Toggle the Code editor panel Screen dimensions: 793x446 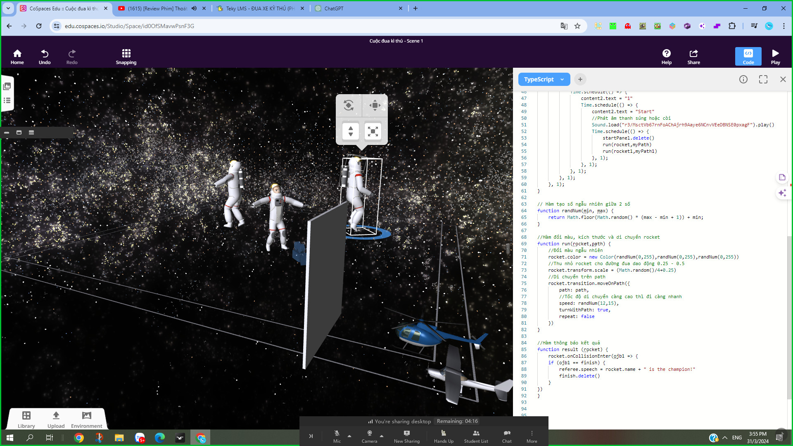748,57
